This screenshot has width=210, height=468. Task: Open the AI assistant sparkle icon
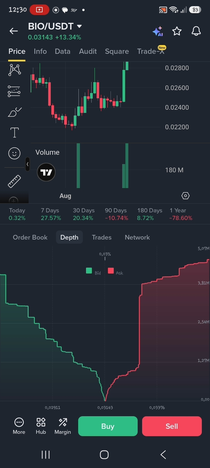point(158,31)
